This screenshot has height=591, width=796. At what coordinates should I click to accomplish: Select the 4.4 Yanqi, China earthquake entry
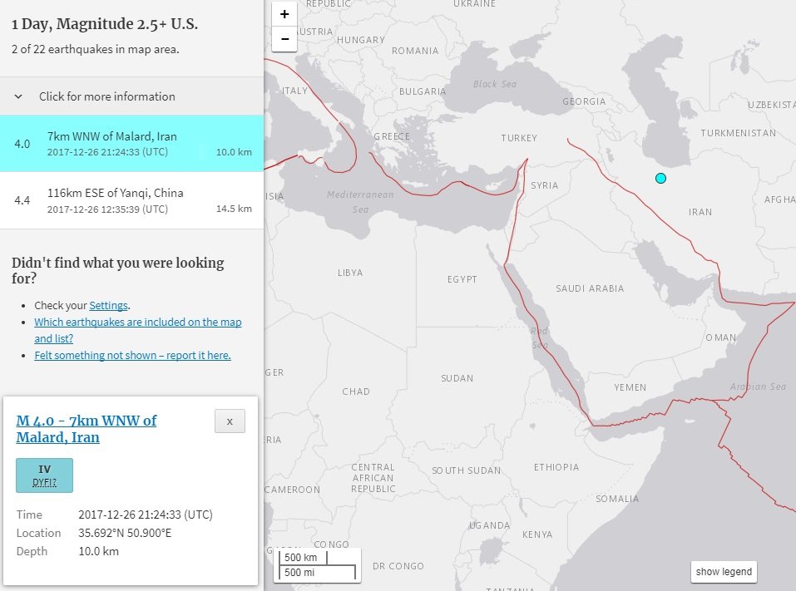[x=131, y=200]
